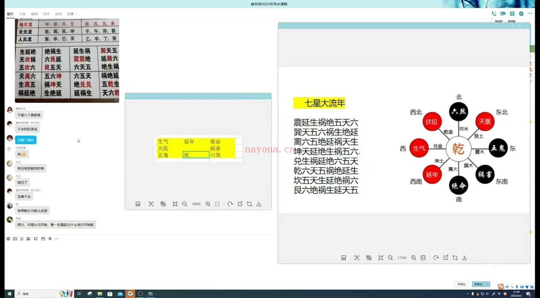Click the 发送(S) send button

(x=478, y=284)
